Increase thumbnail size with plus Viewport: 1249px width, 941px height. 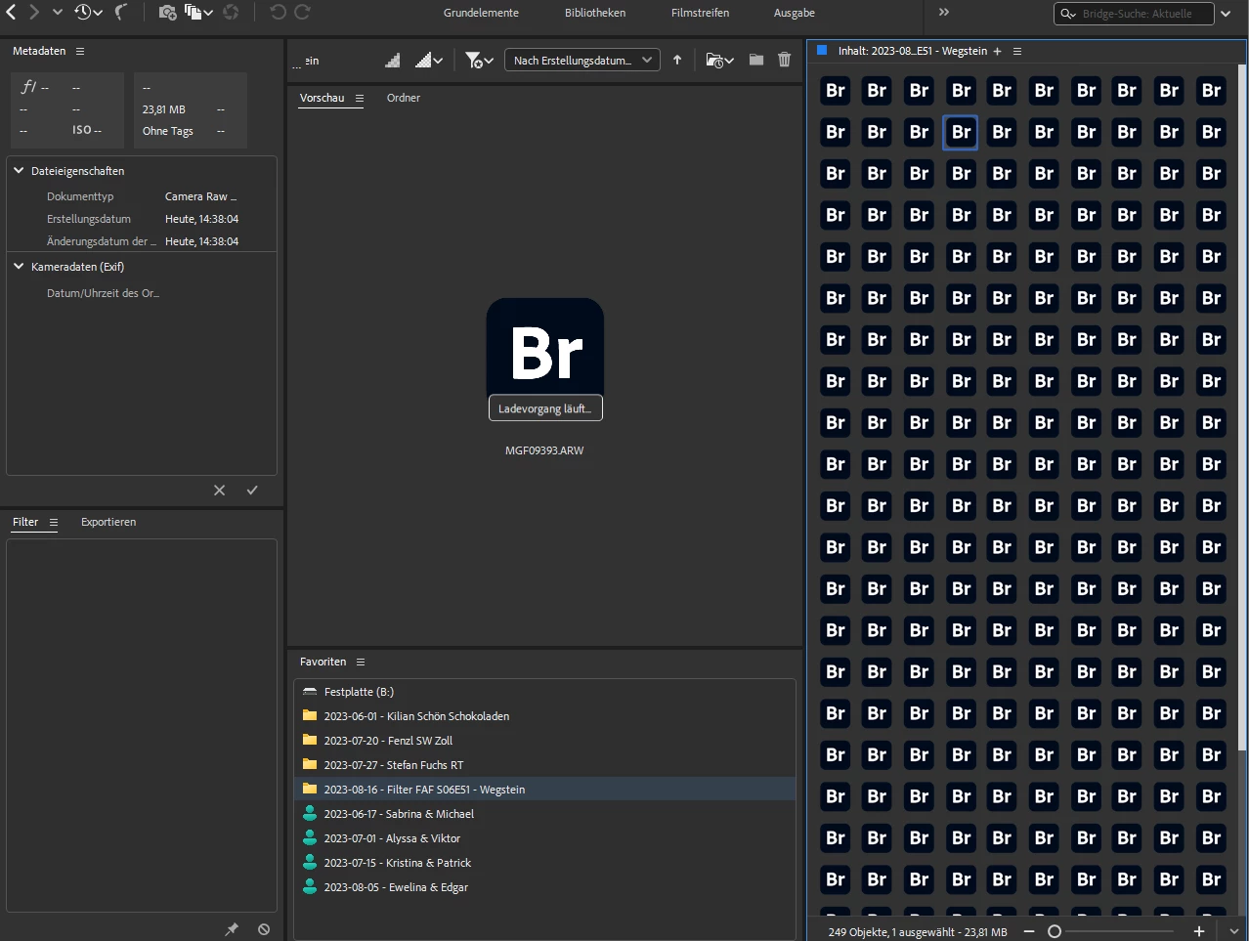(1199, 932)
